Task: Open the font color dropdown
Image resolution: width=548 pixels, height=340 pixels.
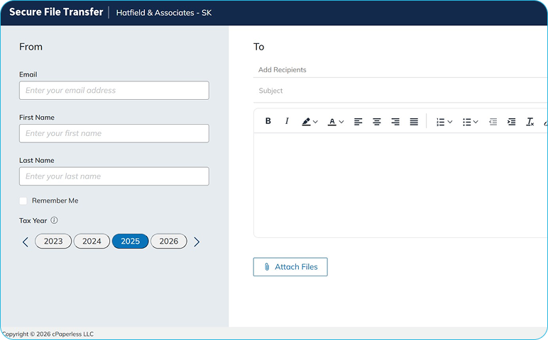Action: 336,122
